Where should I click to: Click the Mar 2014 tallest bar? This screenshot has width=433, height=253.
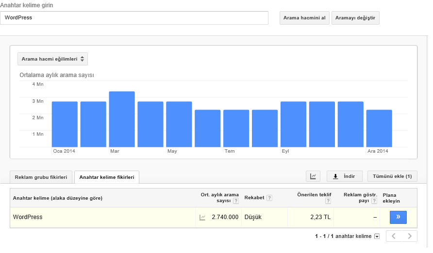(122, 119)
